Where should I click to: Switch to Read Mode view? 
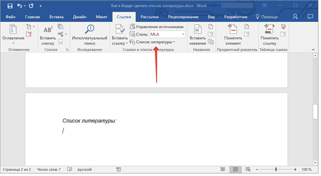click(223, 169)
